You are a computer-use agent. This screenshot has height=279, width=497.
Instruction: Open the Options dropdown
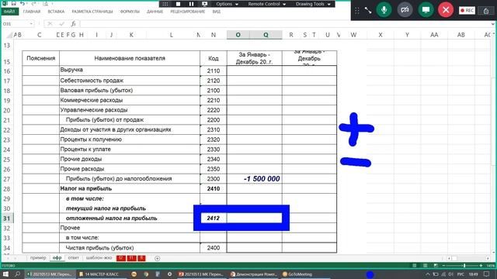[227, 4]
